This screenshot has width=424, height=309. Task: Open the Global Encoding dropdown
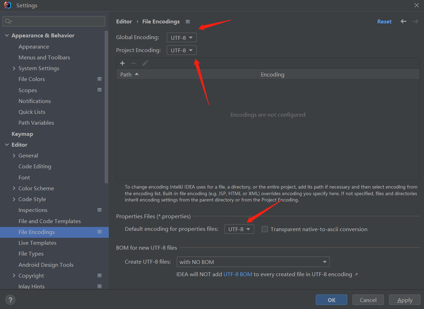(x=182, y=37)
